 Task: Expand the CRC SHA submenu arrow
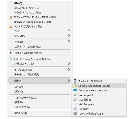click(x=69, y=36)
